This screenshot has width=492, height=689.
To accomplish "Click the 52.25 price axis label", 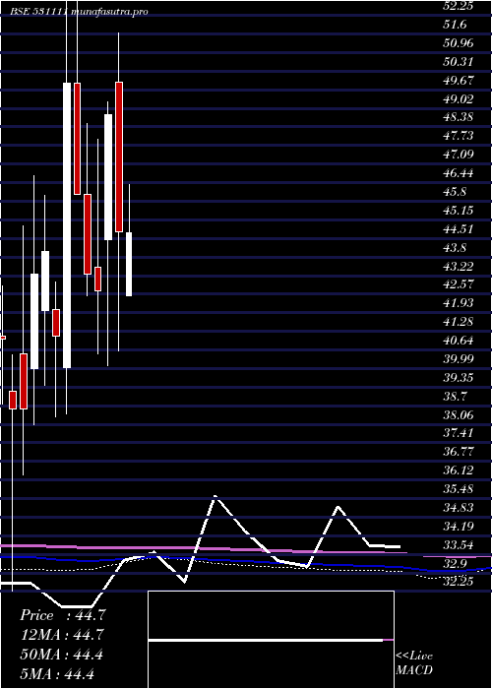I will (458, 6).
